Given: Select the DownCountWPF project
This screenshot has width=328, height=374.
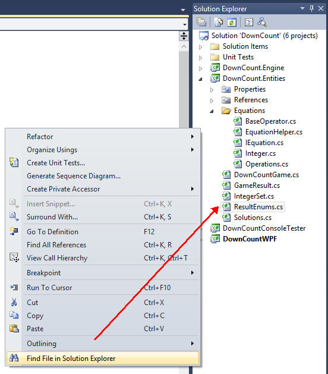Looking at the screenshot, I should point(250,239).
